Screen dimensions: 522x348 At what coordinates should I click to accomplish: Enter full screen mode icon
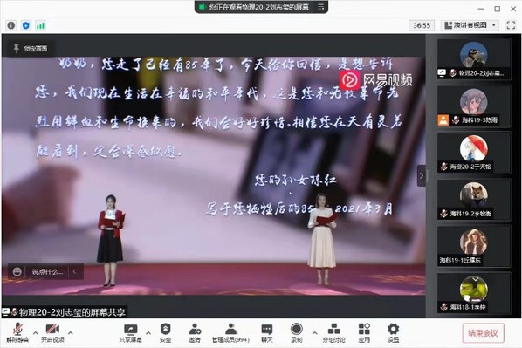point(511,25)
